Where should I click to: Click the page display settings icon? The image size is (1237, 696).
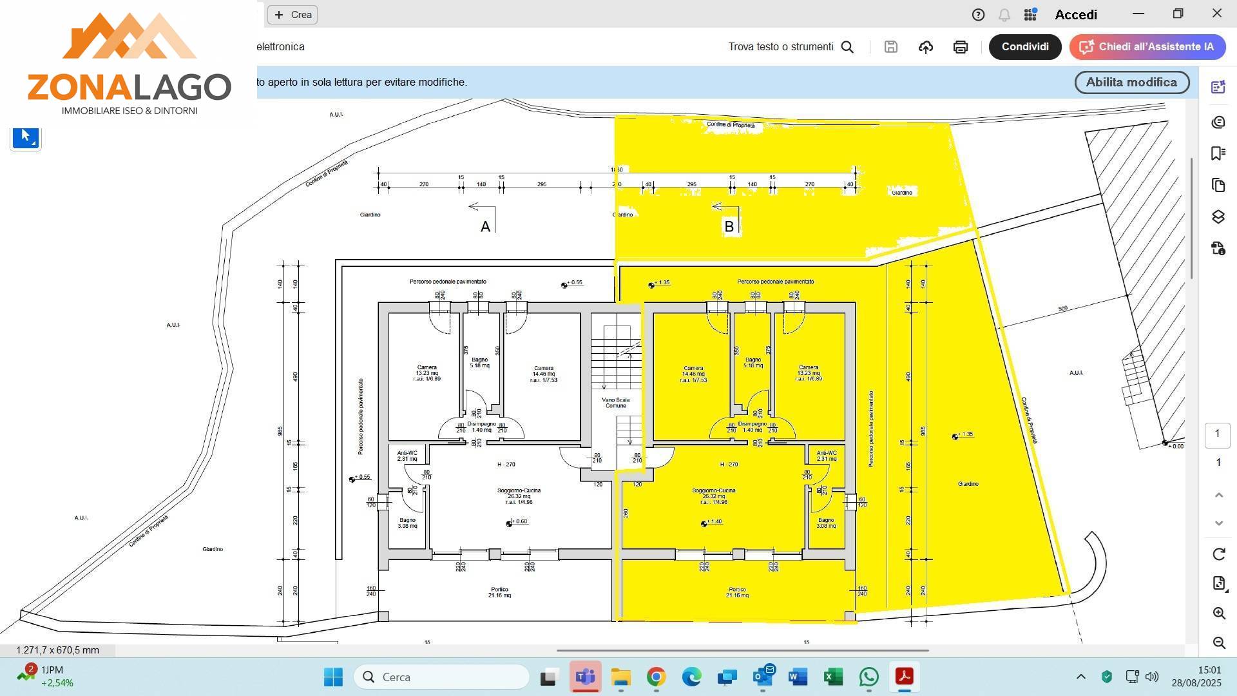[x=1218, y=584]
